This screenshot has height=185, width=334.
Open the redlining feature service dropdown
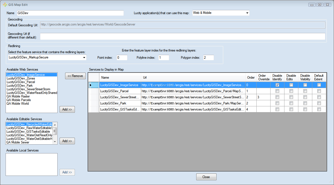tap(84, 58)
